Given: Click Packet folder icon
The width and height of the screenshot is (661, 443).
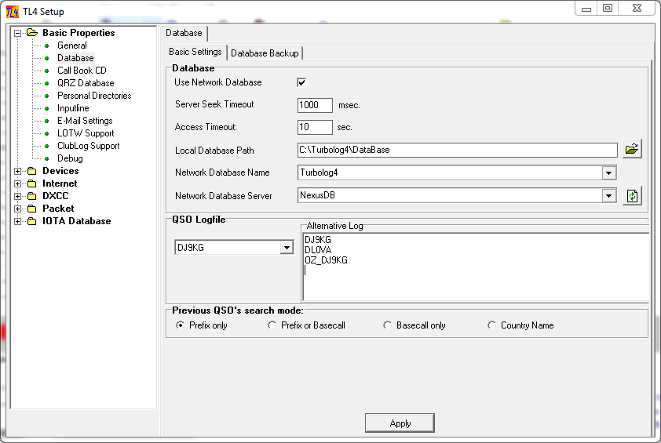Looking at the screenshot, I should coord(32,209).
